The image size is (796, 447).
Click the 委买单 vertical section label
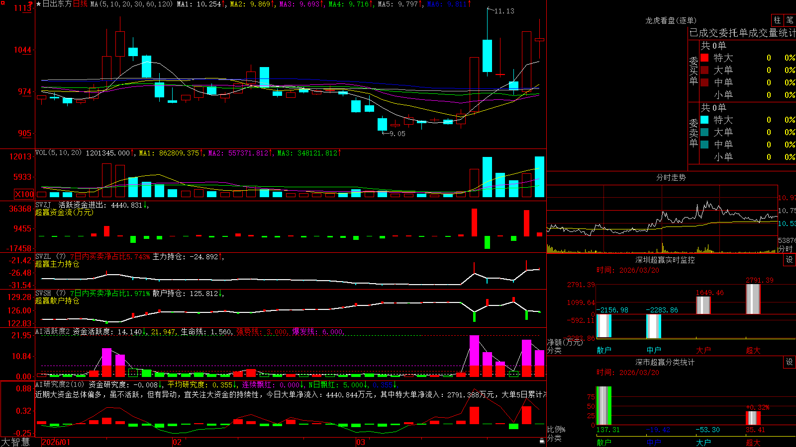(694, 71)
